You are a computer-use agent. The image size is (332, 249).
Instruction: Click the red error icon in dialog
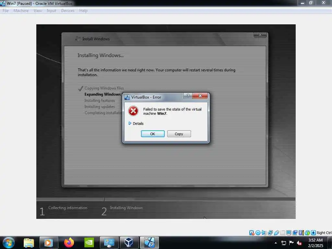[133, 111]
